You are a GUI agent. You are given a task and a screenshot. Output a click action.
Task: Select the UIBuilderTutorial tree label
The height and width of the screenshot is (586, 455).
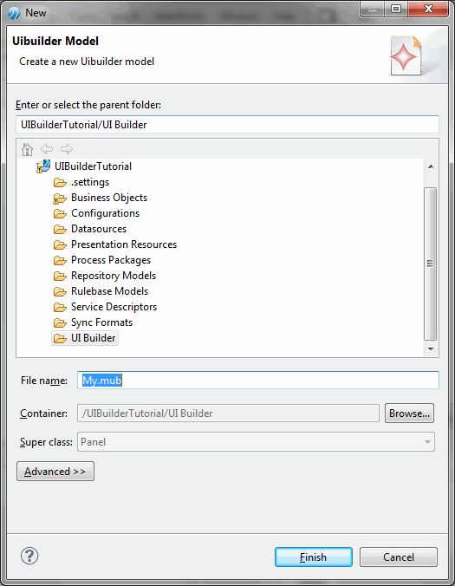click(93, 166)
